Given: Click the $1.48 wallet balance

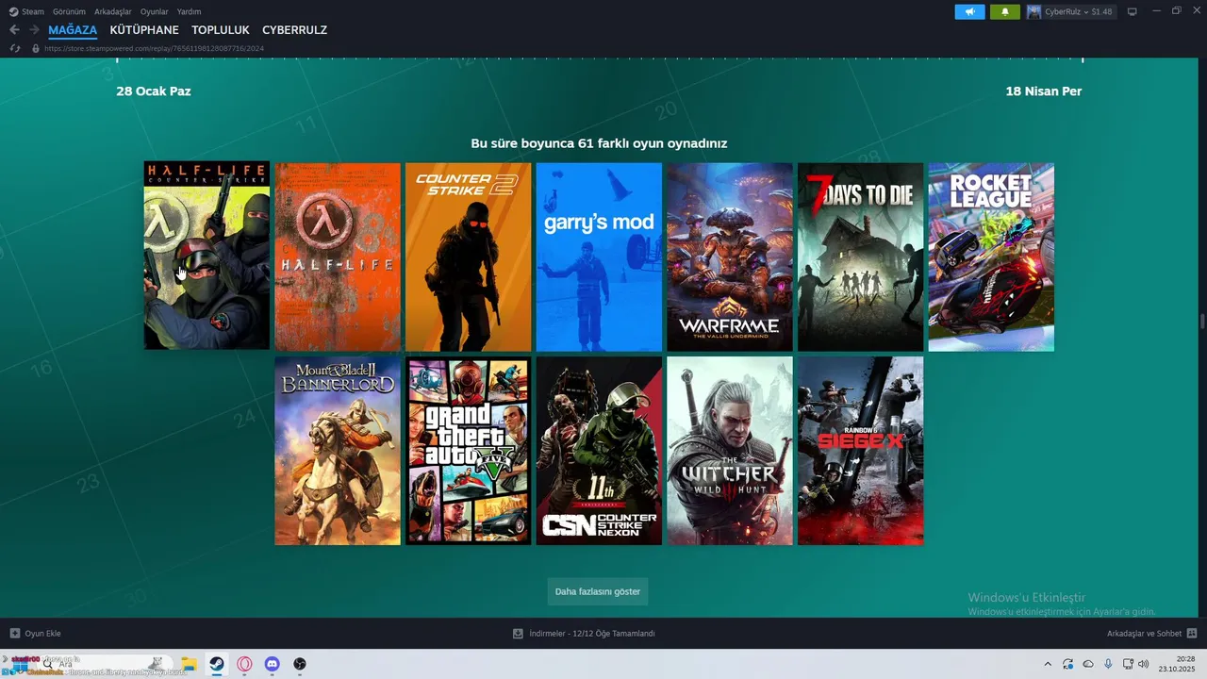Looking at the screenshot, I should pyautogui.click(x=1101, y=11).
